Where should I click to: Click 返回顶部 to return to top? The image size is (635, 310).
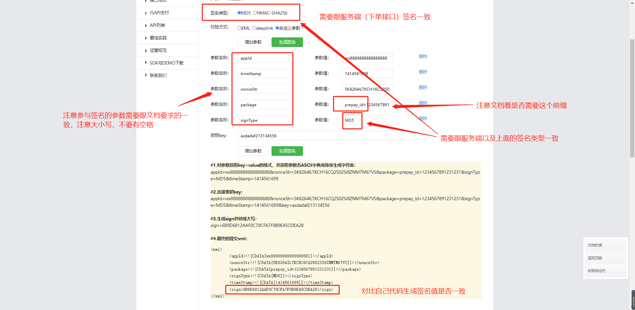tap(605, 258)
